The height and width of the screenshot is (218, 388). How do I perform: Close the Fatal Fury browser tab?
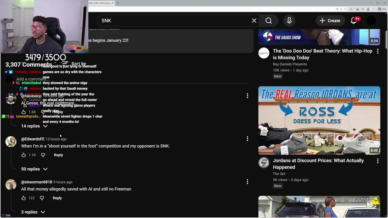[x=112, y=3]
